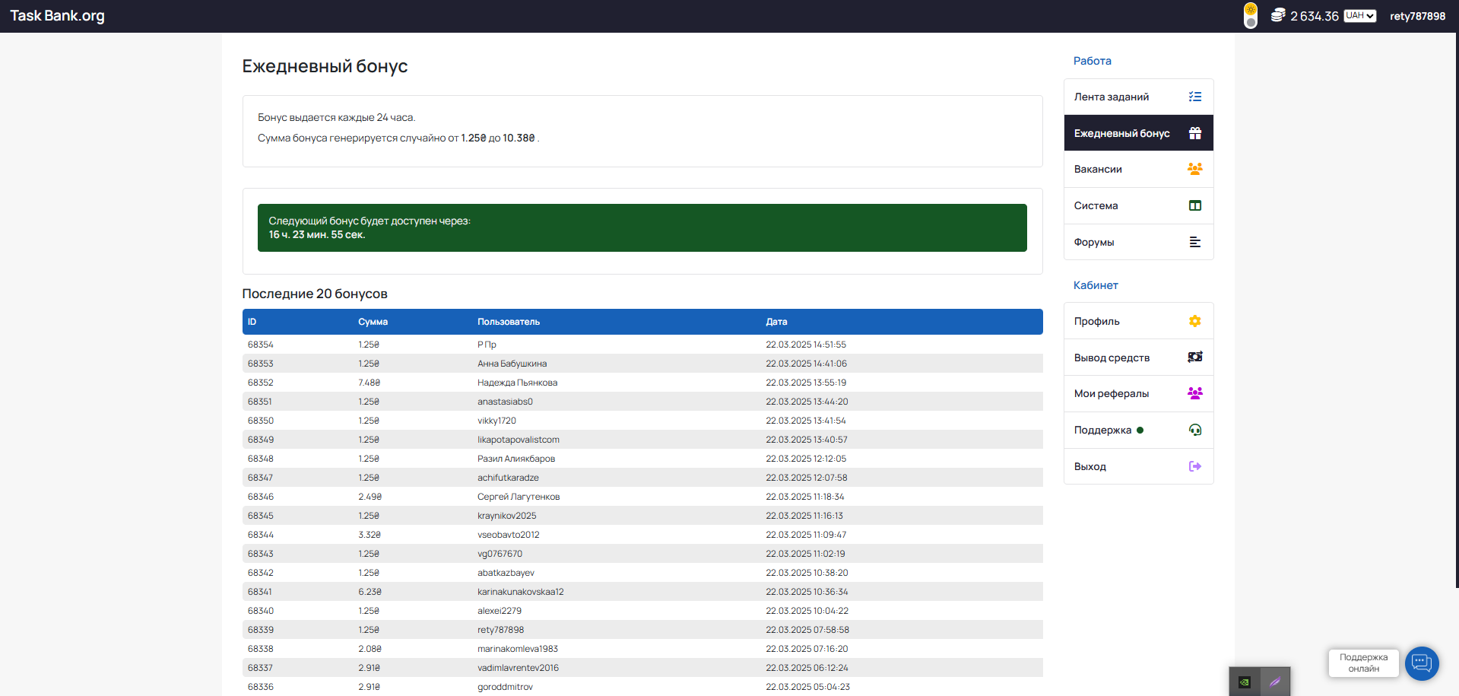Viewport: 1459px width, 696px height.
Task: Click the Сумма column header
Action: coord(373,322)
